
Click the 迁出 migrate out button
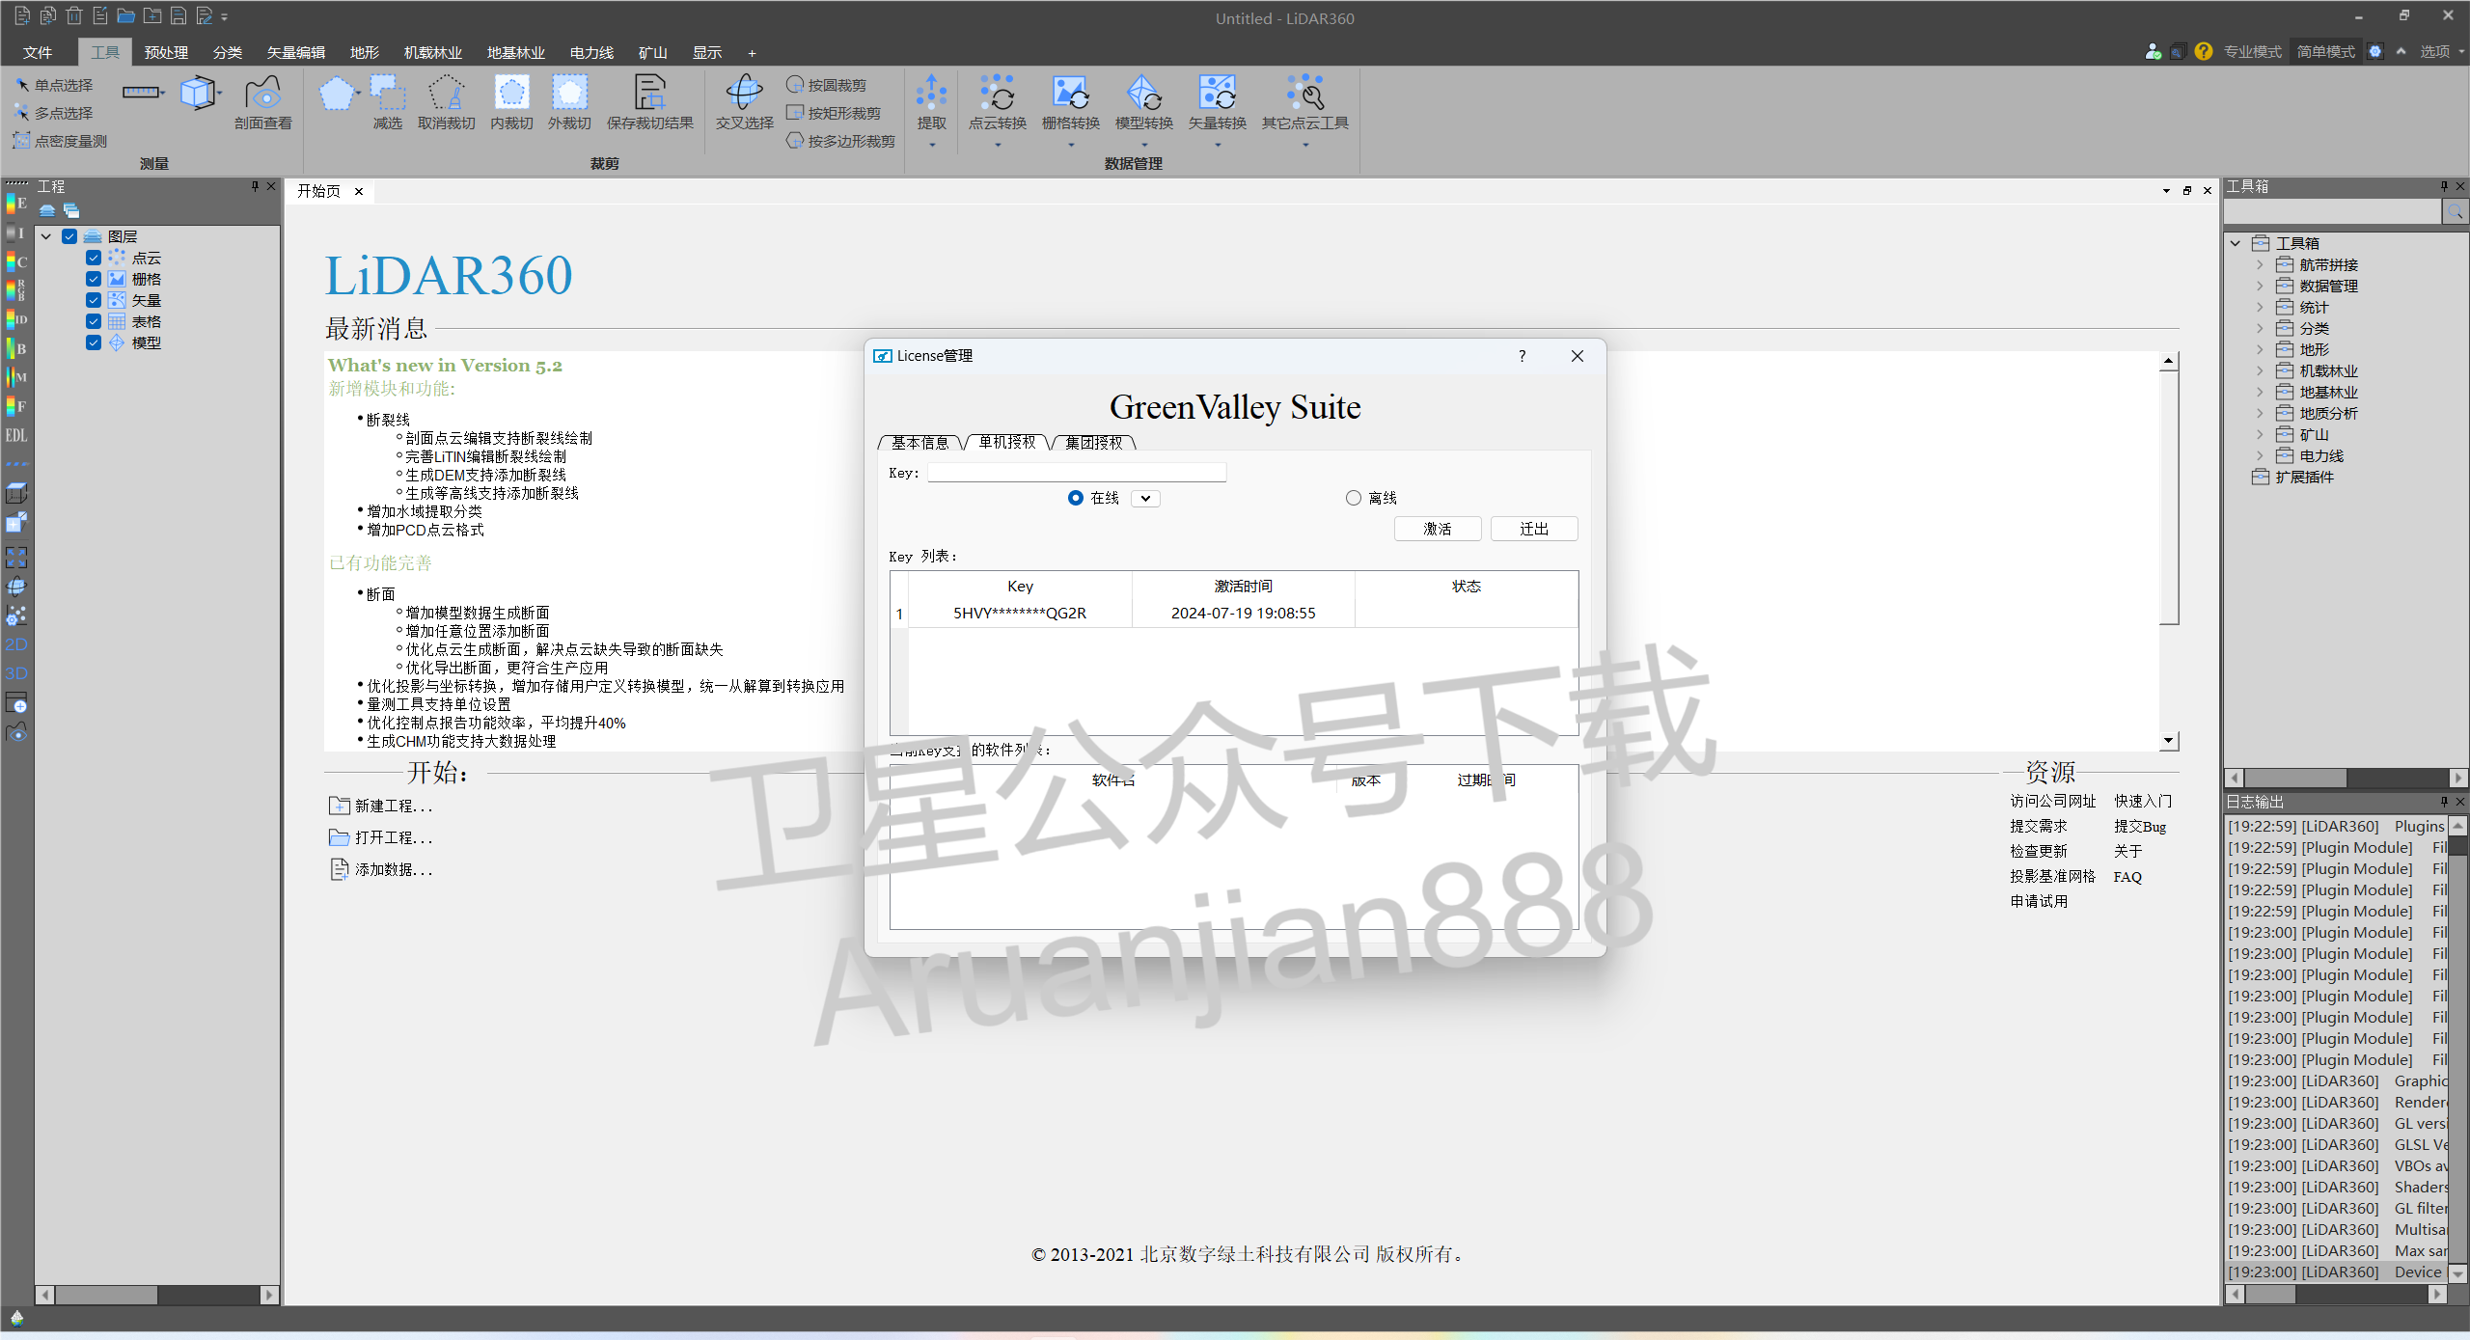[1534, 529]
